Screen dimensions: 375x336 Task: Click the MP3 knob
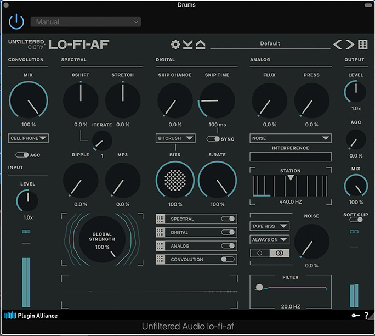click(123, 180)
